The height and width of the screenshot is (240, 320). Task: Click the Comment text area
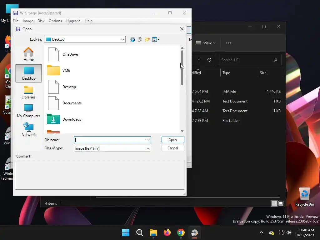click(100, 175)
